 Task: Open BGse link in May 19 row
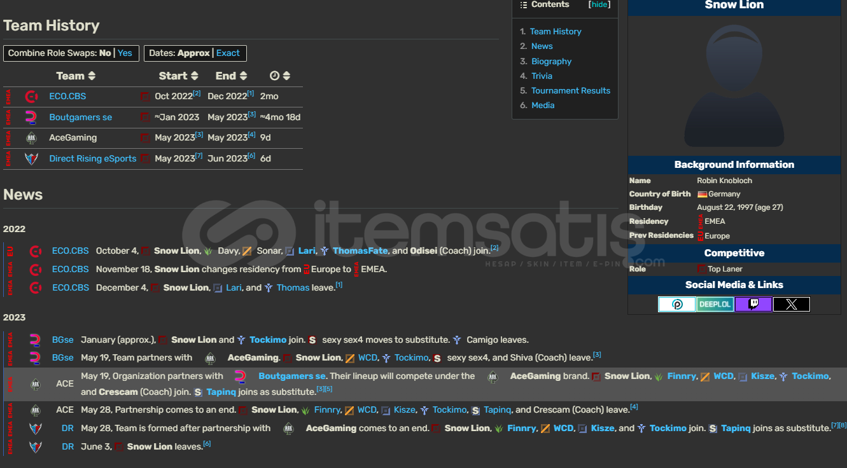point(62,357)
